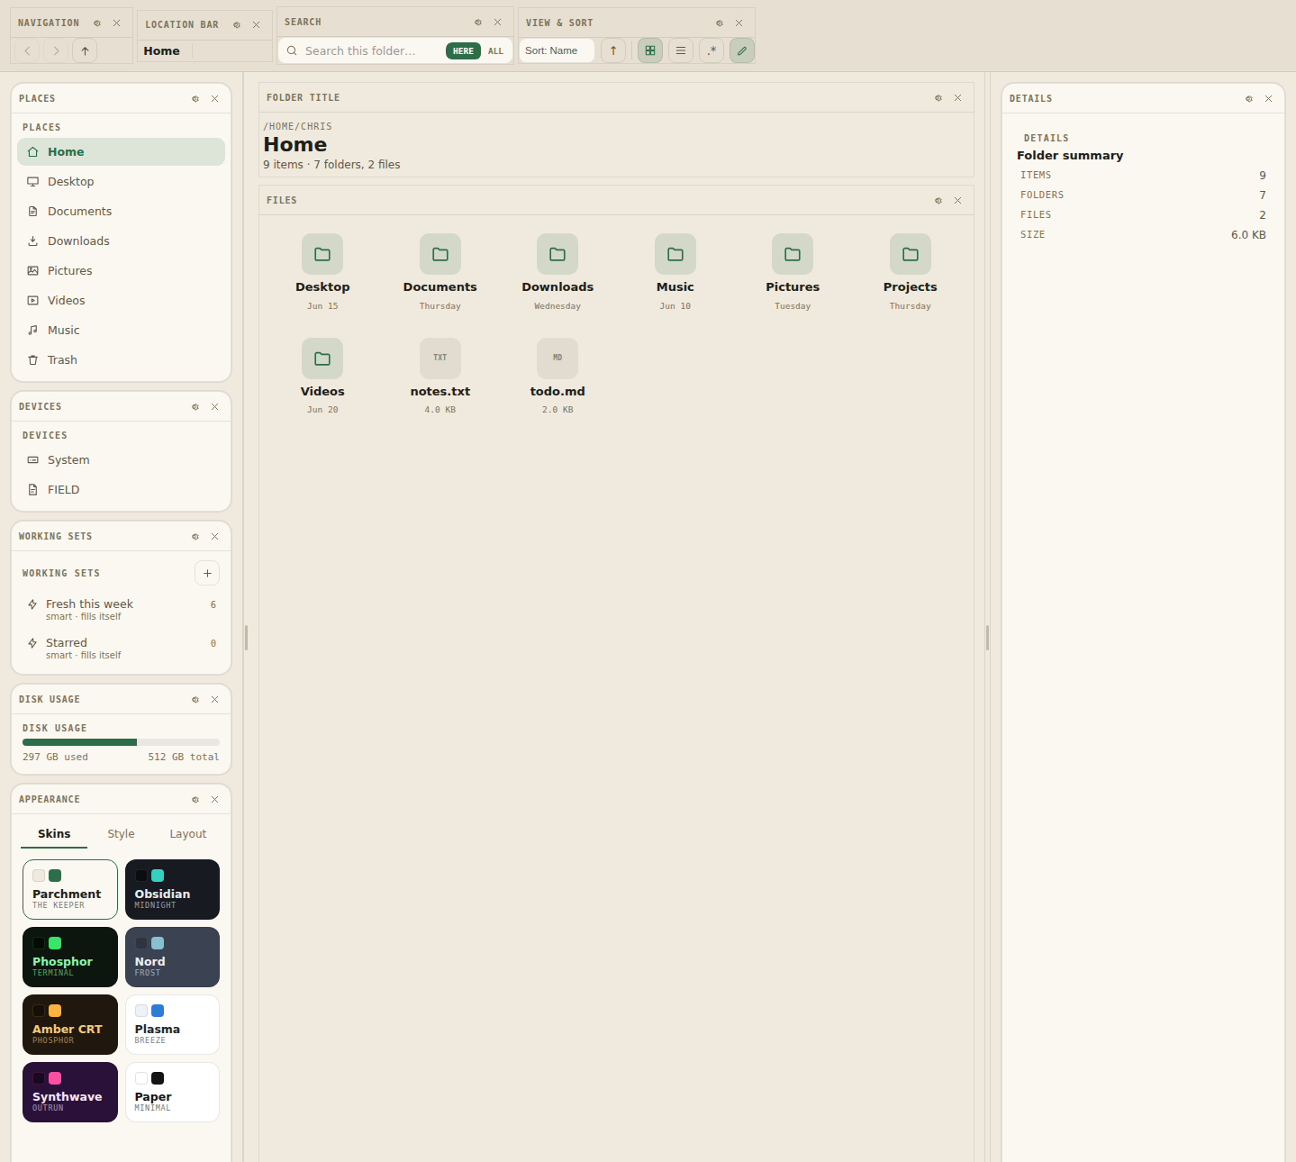Select the Desktop folder in Files
This screenshot has width=1296, height=1162.
[322, 272]
